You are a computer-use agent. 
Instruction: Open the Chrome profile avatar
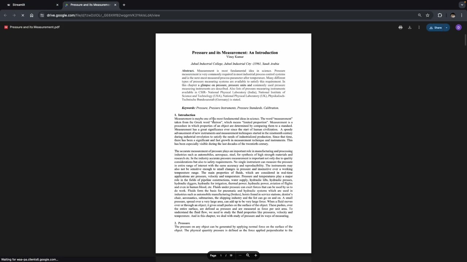[453, 15]
